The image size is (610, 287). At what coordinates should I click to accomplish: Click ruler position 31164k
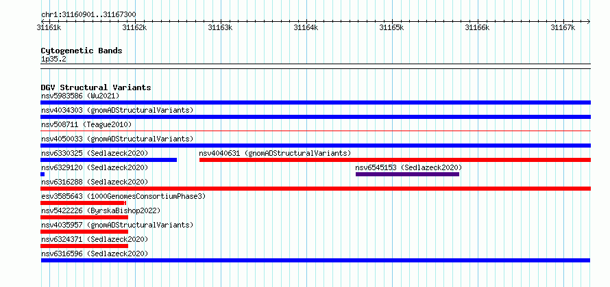(x=306, y=27)
